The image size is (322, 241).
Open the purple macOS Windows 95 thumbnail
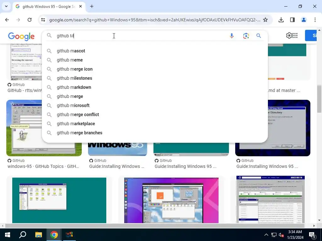click(x=171, y=200)
